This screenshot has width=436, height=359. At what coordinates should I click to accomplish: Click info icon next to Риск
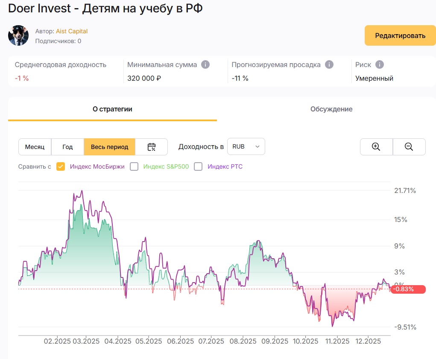[379, 64]
